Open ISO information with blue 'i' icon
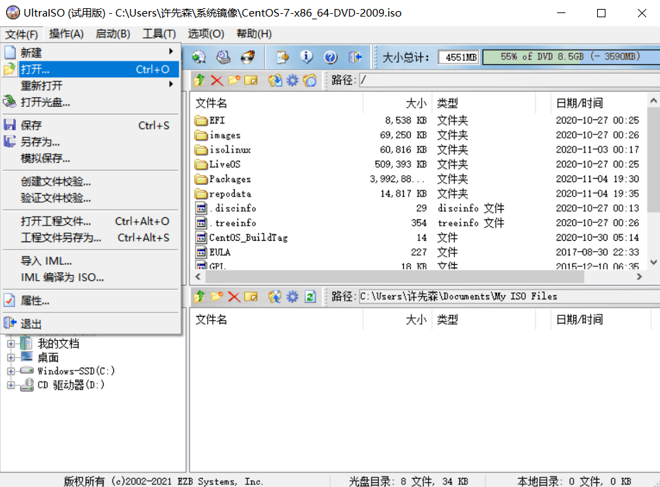 pyautogui.click(x=306, y=57)
